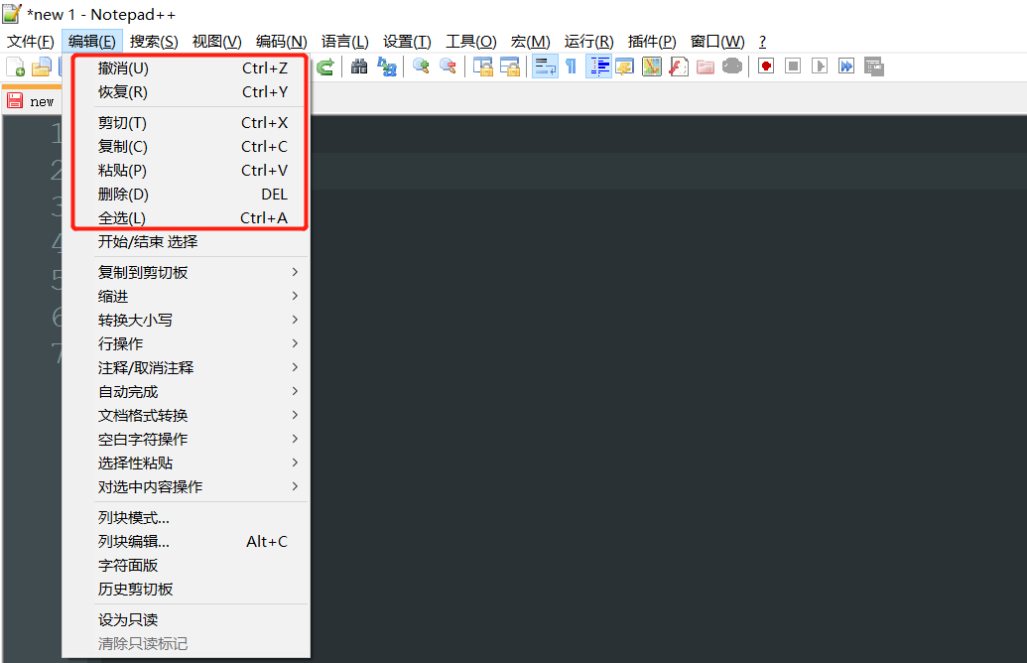This screenshot has height=663, width=1027.
Task: Open 历史剪切板 from the menu
Action: [x=186, y=589]
